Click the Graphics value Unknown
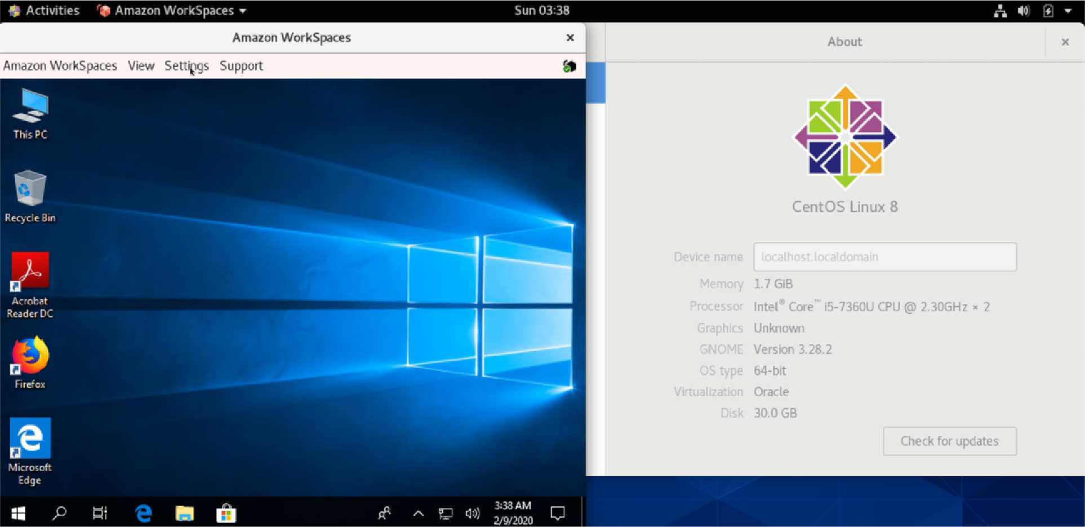 pyautogui.click(x=779, y=328)
